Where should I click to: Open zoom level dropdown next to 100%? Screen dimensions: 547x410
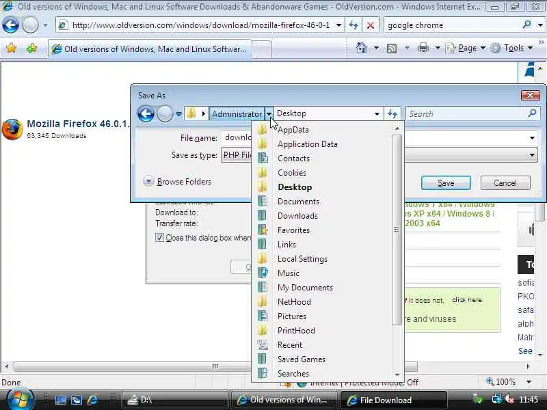[x=529, y=382]
